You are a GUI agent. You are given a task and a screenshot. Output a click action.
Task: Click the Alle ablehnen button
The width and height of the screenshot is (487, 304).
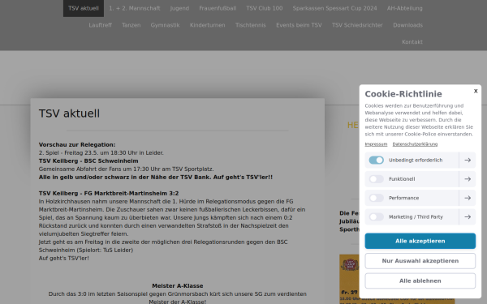(x=420, y=280)
